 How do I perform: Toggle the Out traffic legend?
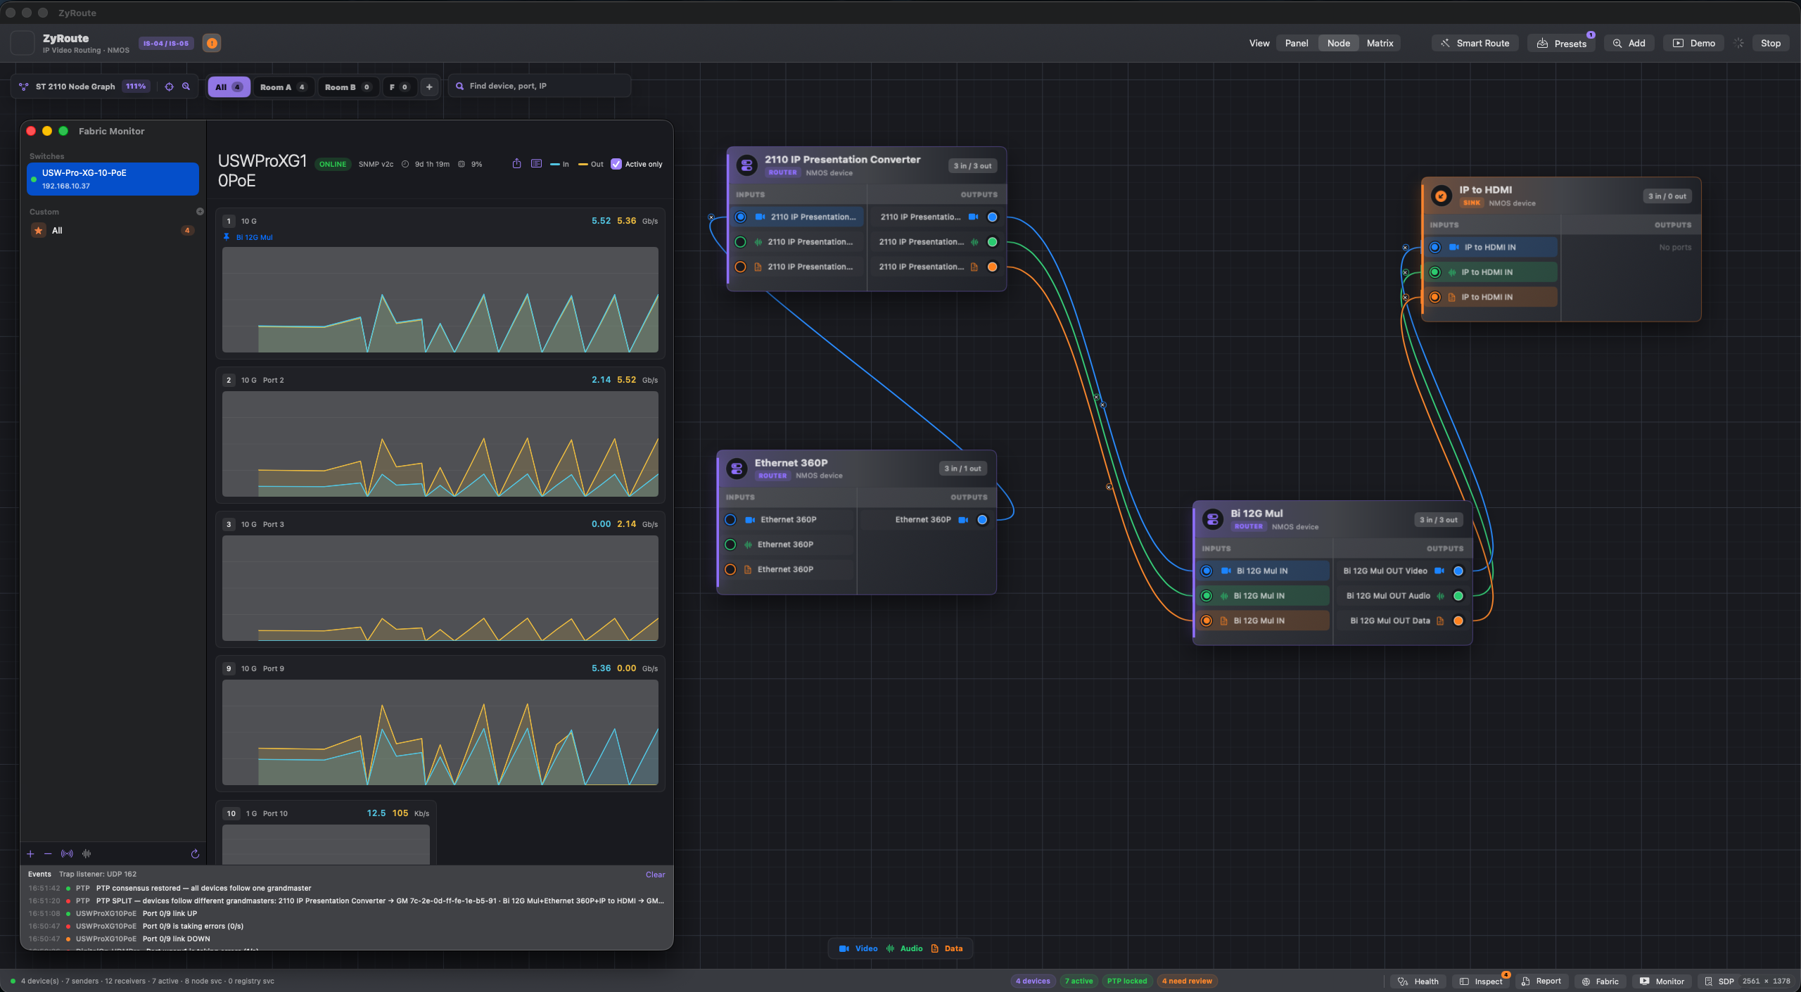click(591, 164)
